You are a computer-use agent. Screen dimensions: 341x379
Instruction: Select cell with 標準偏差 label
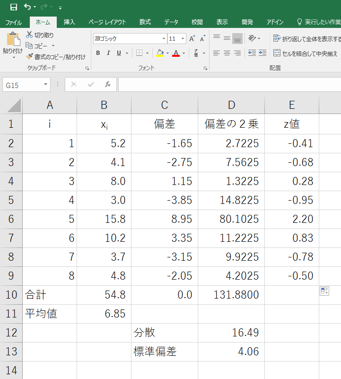tap(165, 352)
